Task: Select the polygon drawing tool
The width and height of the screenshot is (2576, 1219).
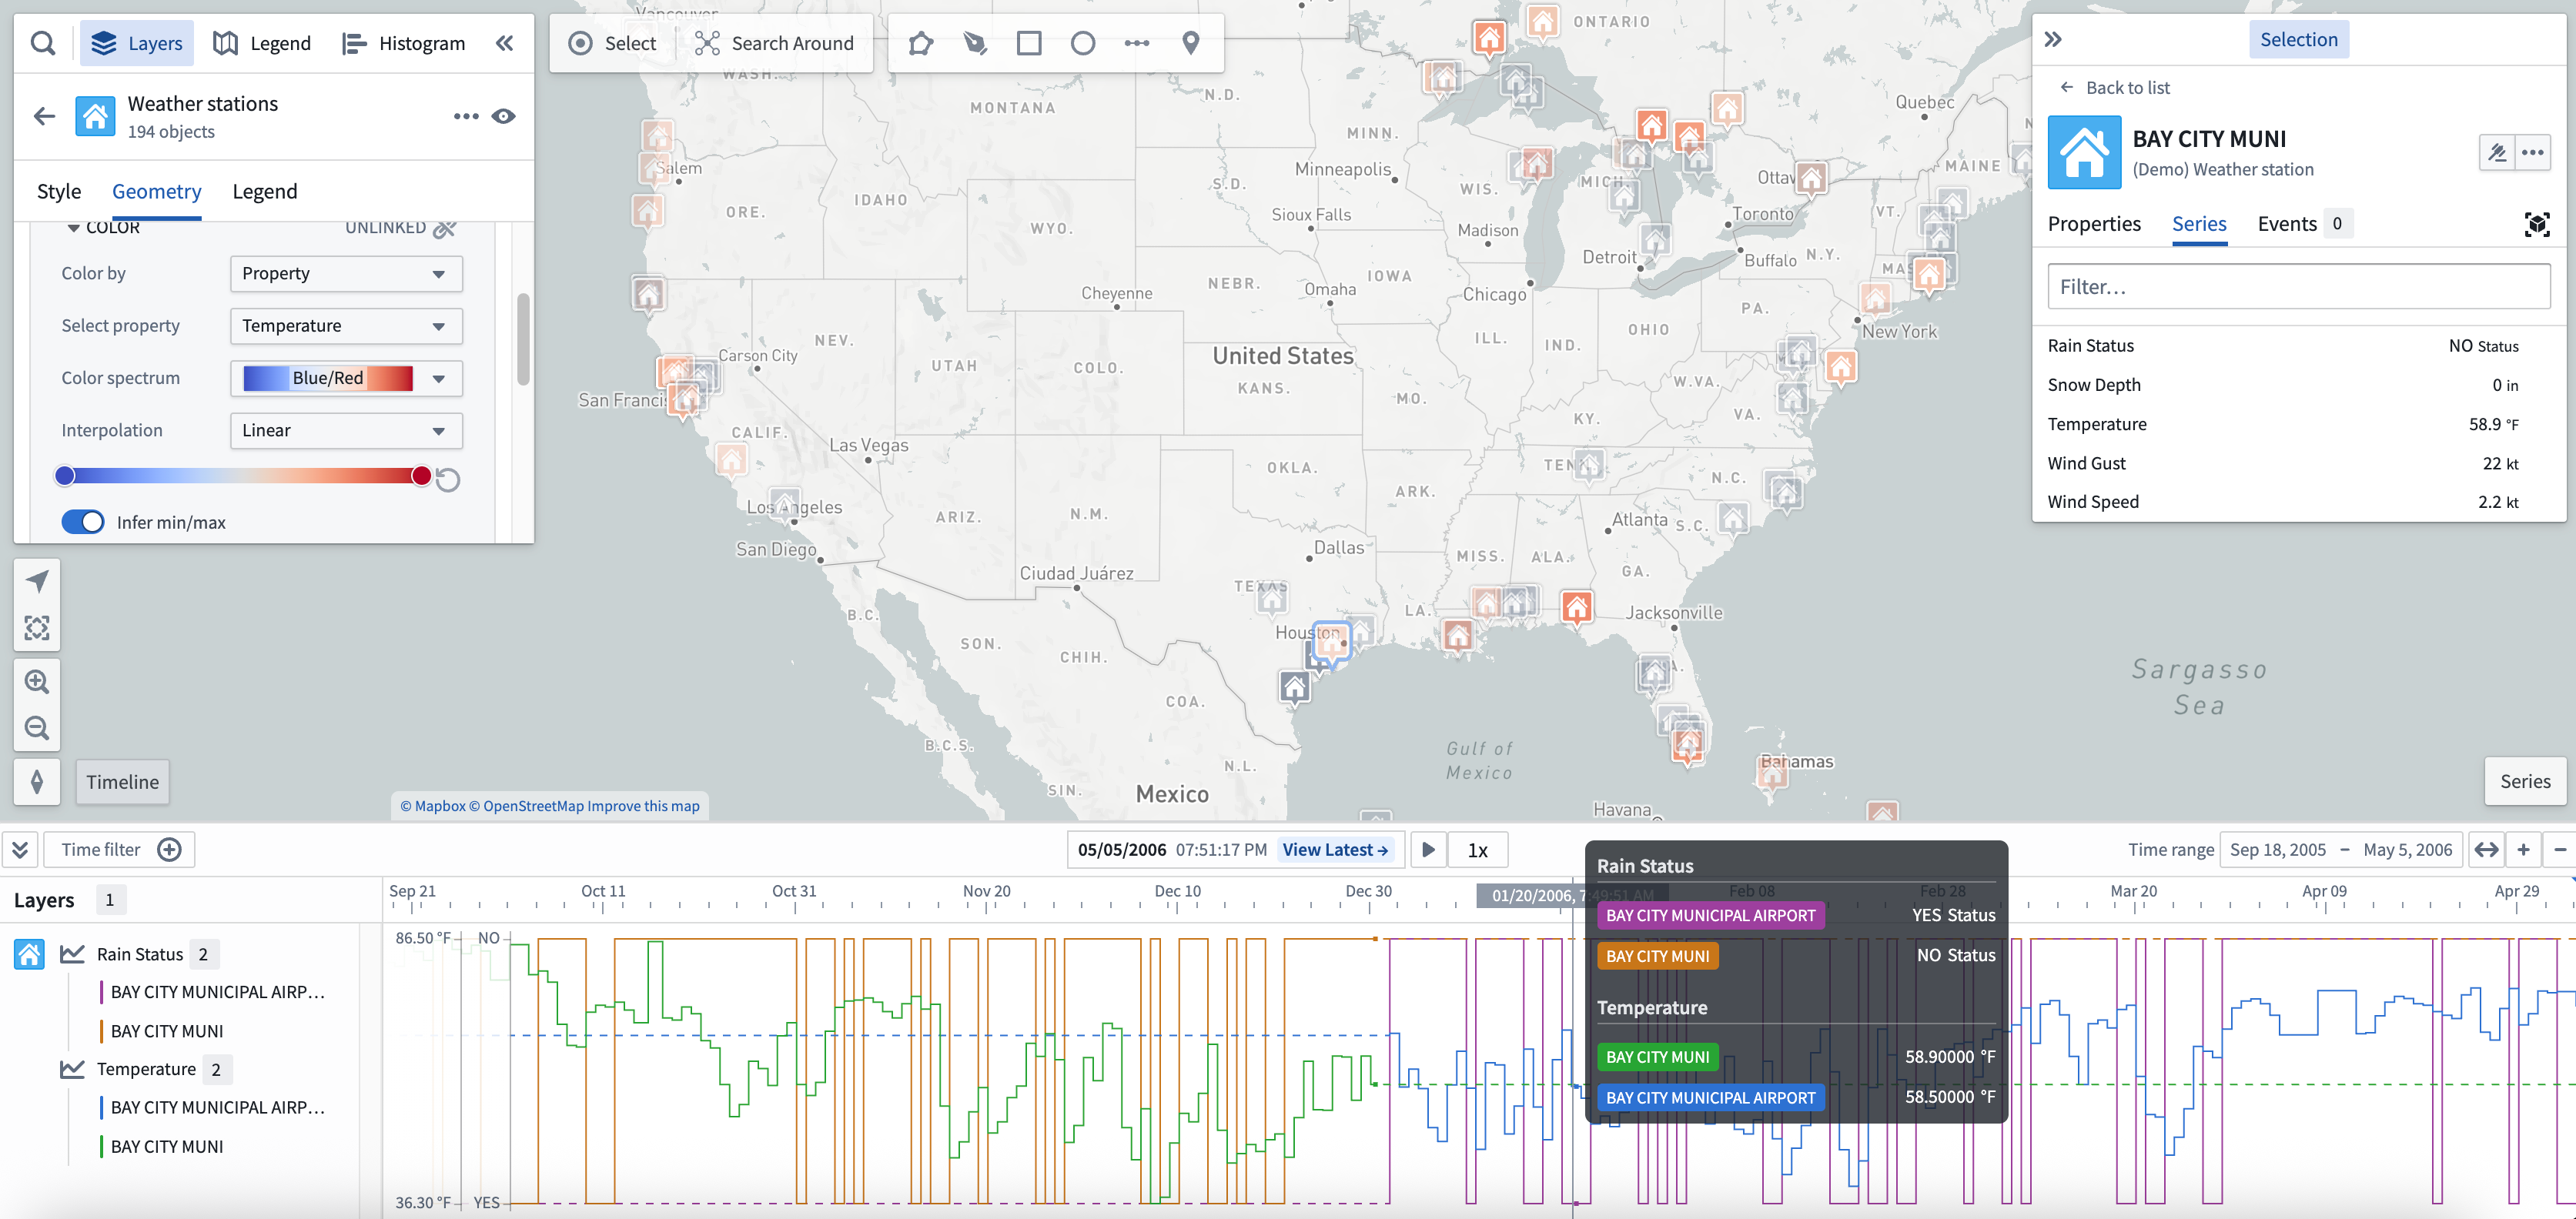Action: pyautogui.click(x=921, y=43)
